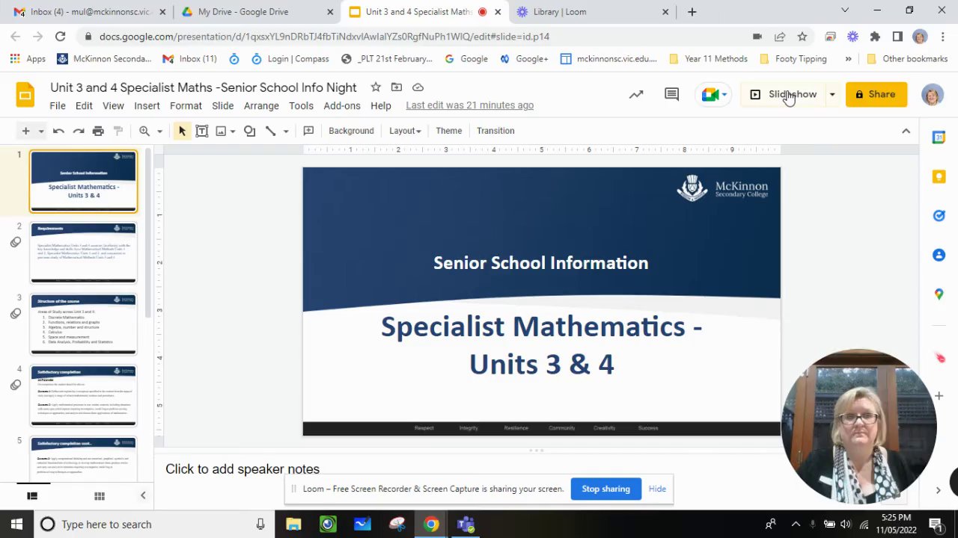Open Google Tasks side panel
Screen dimensions: 958x538
(x=939, y=216)
